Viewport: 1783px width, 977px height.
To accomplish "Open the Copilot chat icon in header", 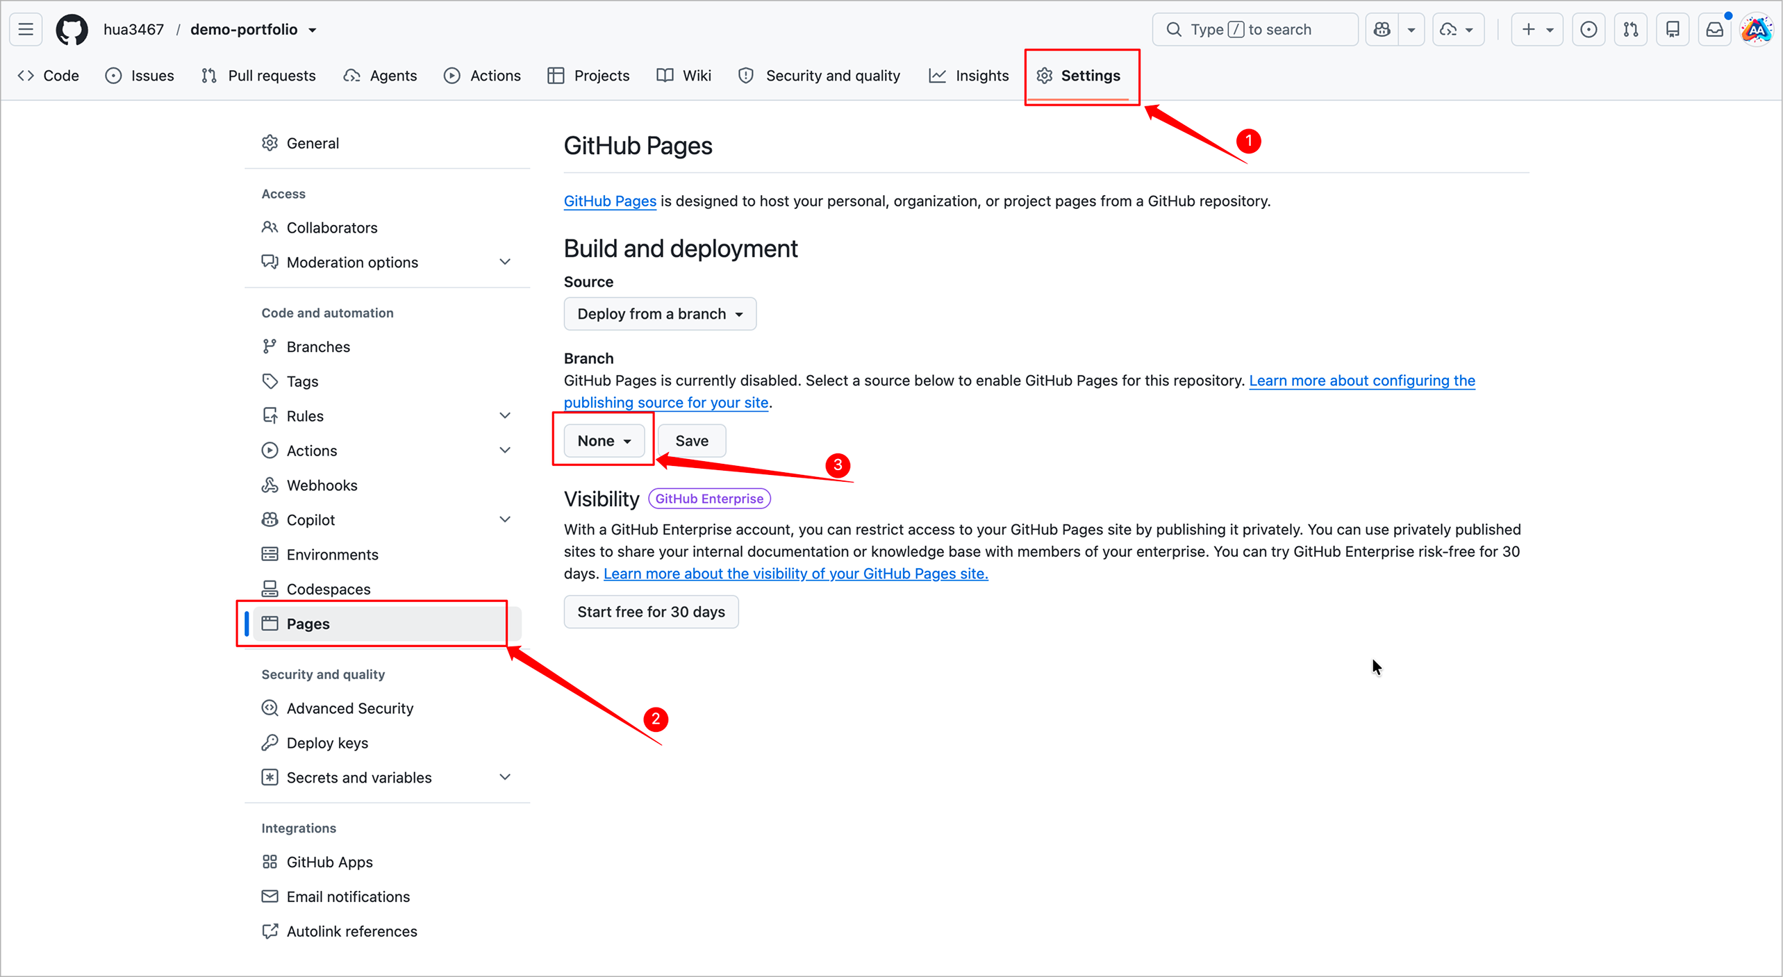I will click(1382, 29).
